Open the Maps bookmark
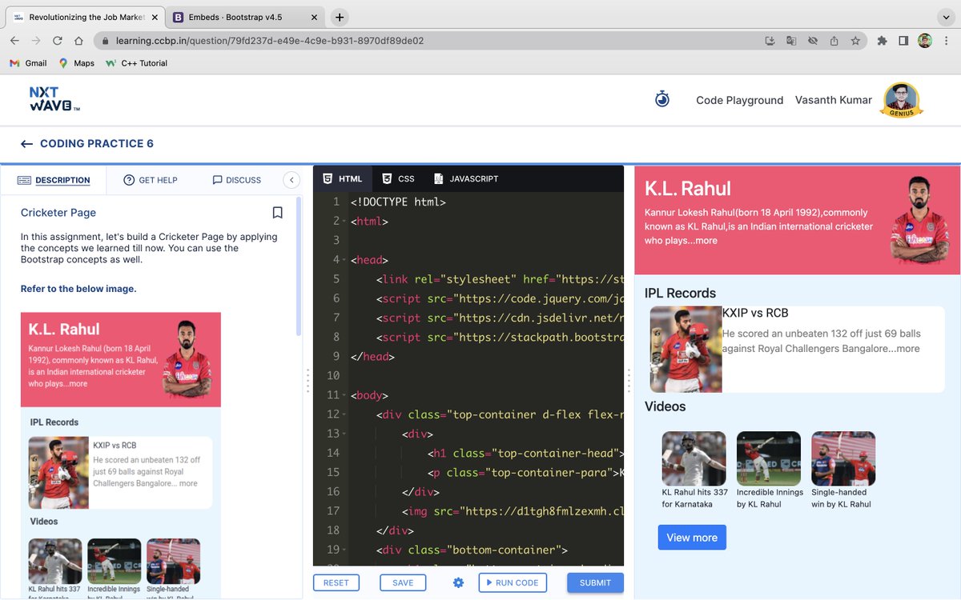This screenshot has width=961, height=600. (76, 63)
